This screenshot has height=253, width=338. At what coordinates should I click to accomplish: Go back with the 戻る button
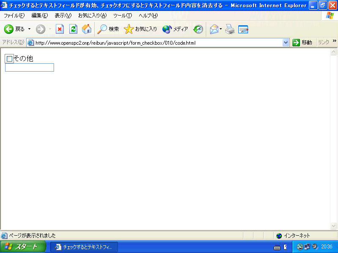pyautogui.click(x=14, y=29)
